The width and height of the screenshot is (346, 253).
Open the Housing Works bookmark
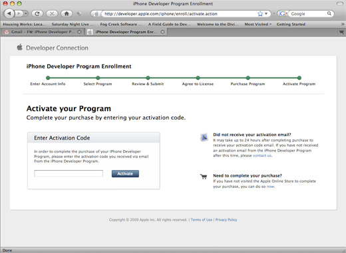click(x=25, y=24)
